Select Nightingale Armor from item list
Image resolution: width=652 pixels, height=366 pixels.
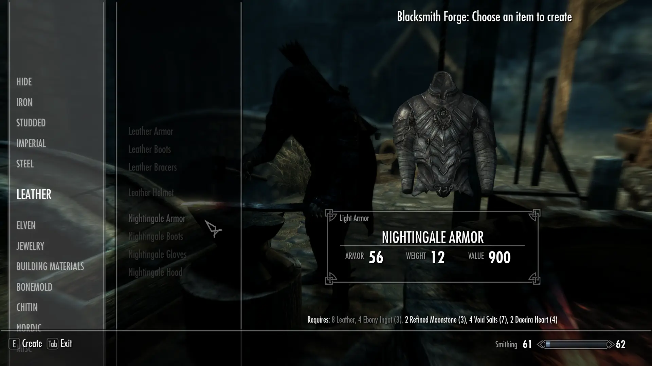[157, 218]
